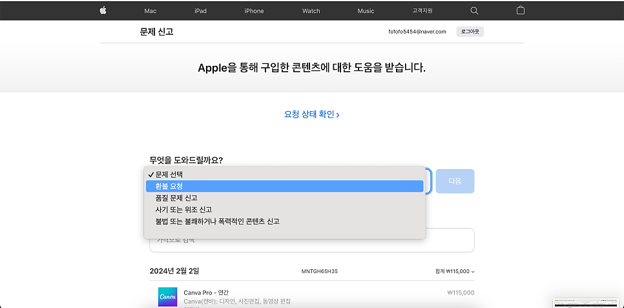Click the 다음 button
Viewport: 624px width, 308px height.
coord(455,181)
